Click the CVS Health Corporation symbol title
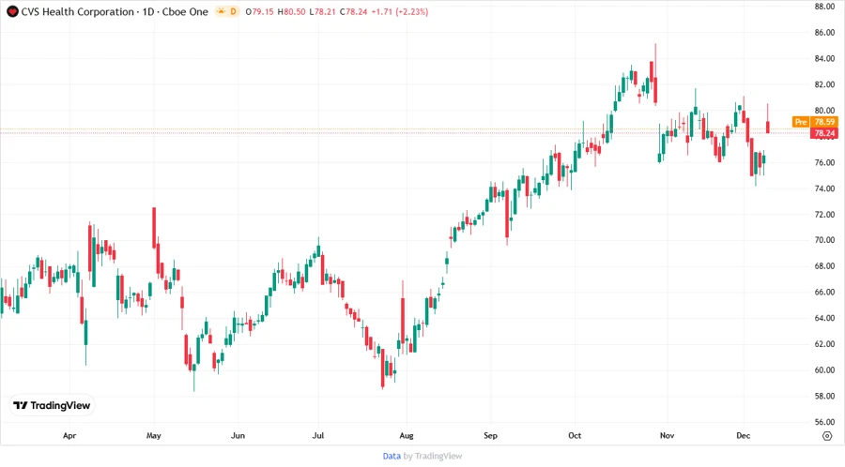This screenshot has height=467, width=845. [79, 12]
